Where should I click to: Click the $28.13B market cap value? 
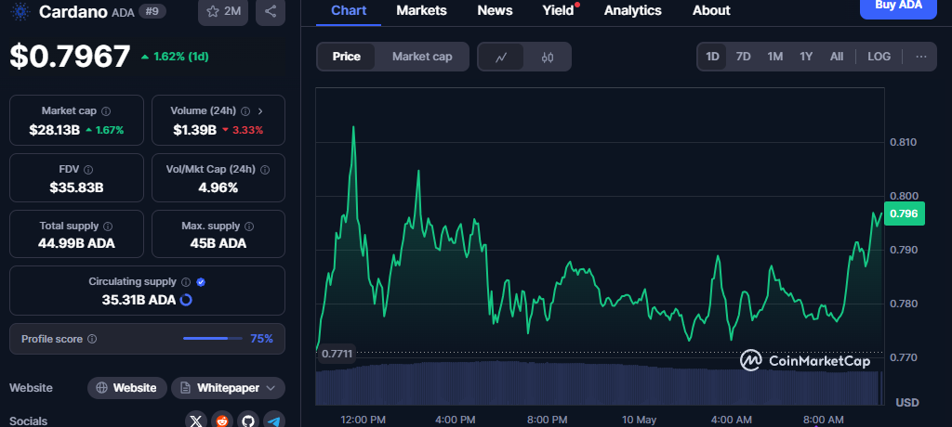pyautogui.click(x=55, y=129)
